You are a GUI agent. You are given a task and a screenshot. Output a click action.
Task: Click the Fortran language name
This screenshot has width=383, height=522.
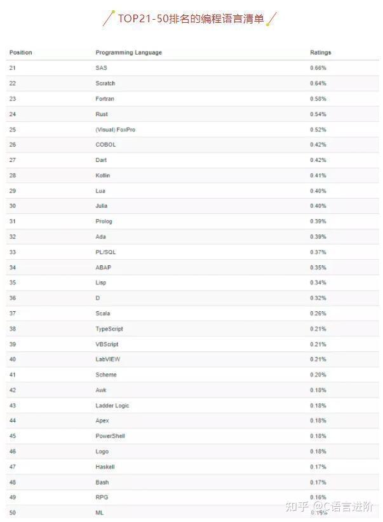[105, 98]
